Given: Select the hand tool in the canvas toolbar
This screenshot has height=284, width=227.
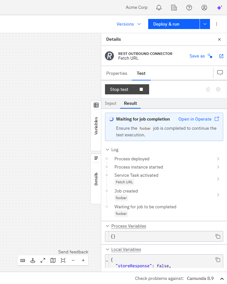Looking at the screenshot, I should click(x=33, y=260).
